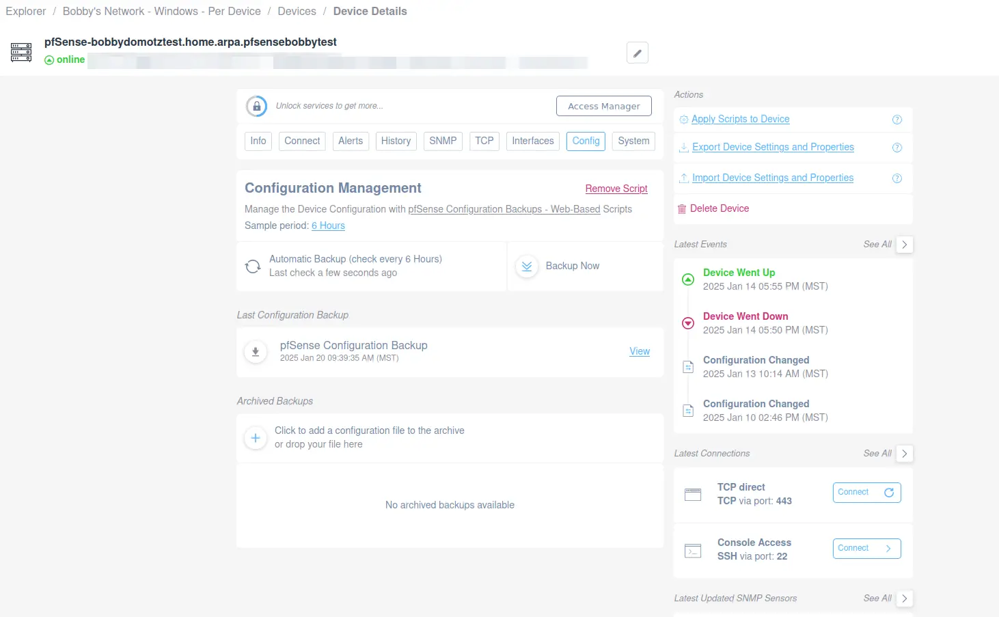
Task: Switch to the Info tab
Action: (258, 141)
